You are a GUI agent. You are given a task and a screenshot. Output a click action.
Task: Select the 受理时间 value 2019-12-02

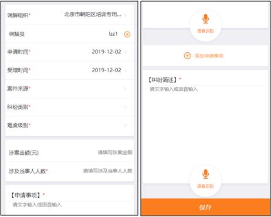point(107,70)
